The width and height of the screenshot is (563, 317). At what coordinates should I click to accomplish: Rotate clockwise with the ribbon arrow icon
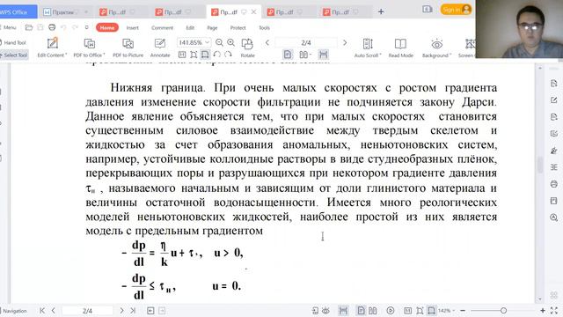tap(228, 55)
